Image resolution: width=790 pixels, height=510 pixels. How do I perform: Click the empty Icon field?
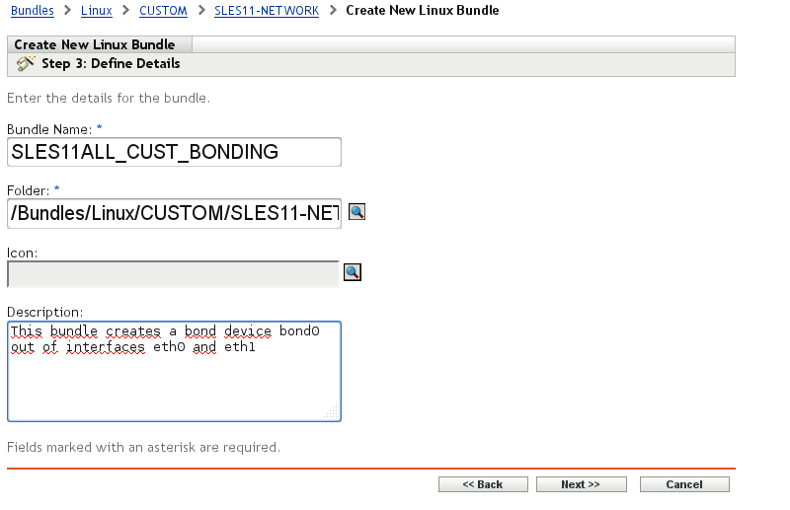click(174, 274)
